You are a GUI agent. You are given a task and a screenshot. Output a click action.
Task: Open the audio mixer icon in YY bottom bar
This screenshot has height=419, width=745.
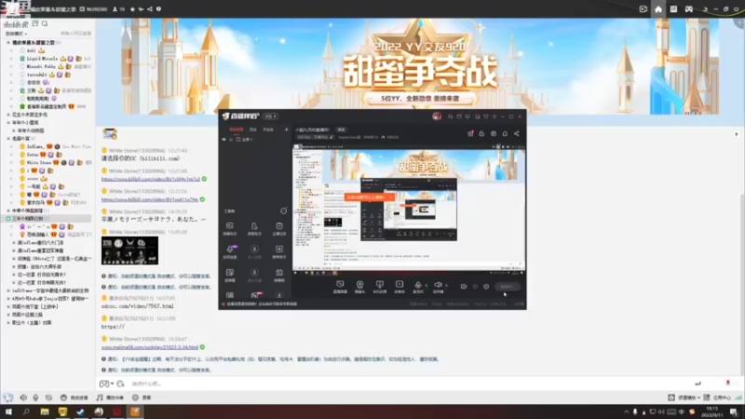point(48,398)
